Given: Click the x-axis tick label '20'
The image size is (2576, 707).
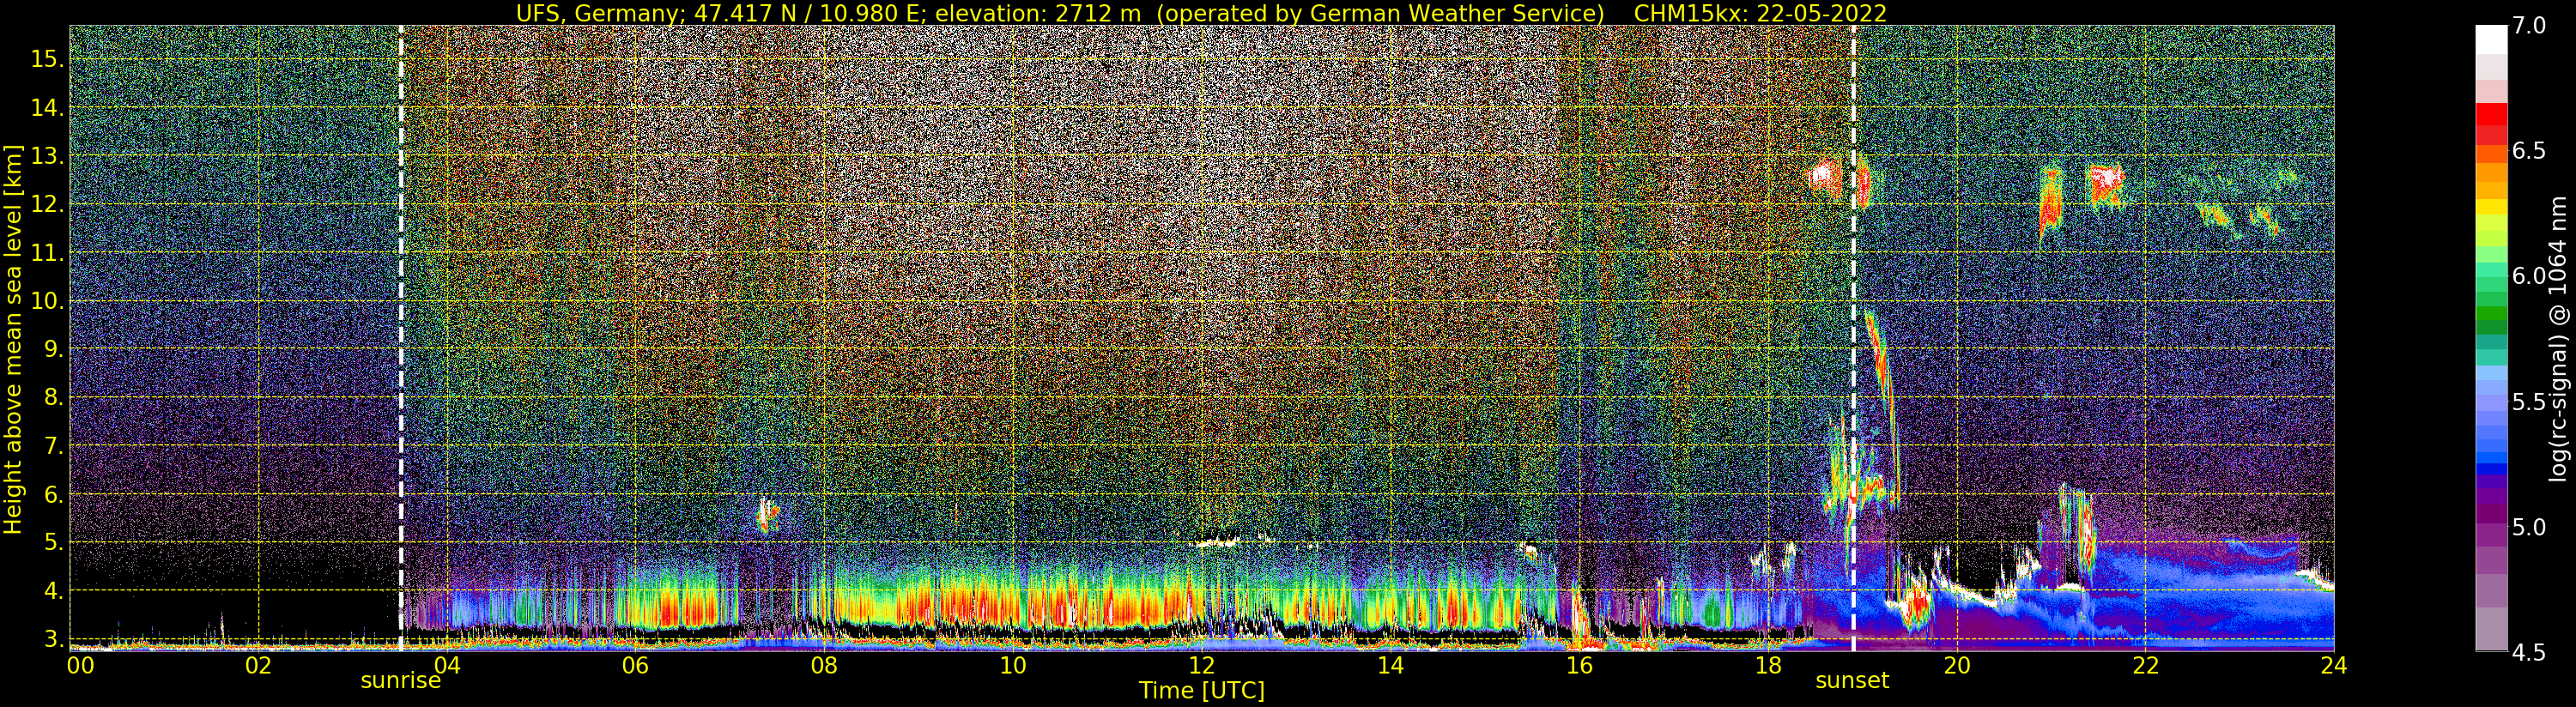Looking at the screenshot, I should tap(1956, 666).
